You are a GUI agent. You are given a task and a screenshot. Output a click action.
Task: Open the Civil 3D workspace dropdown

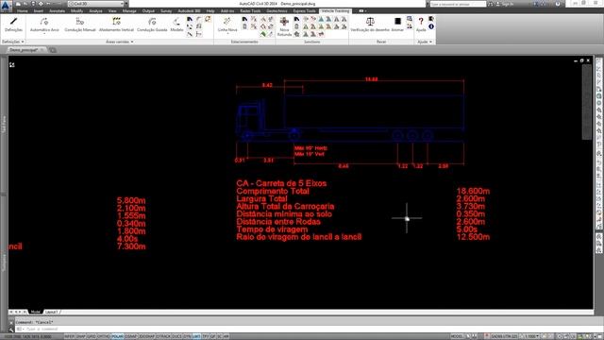click(x=96, y=4)
